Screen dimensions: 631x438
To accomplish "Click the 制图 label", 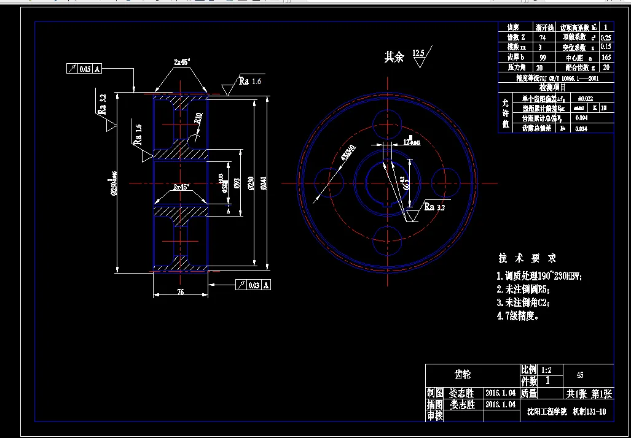I will coord(434,393).
